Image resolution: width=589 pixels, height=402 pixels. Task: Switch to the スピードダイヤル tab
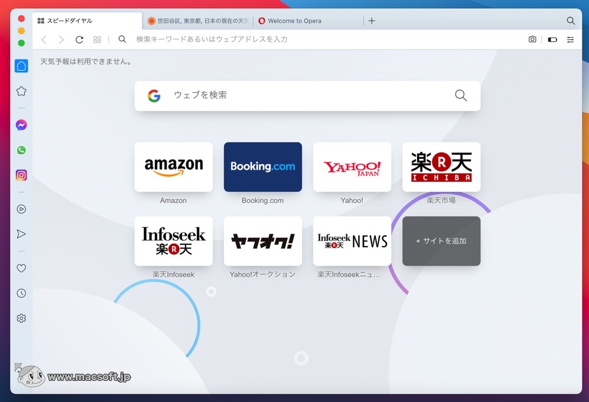[87, 21]
